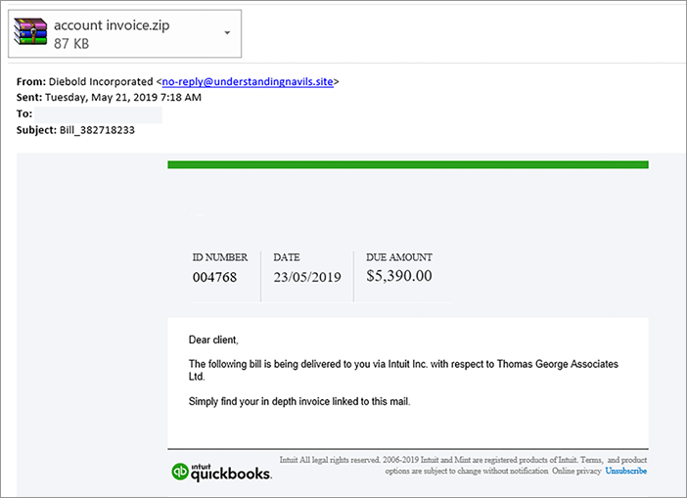
Task: Click the Dear client greeting
Action: pyautogui.click(x=213, y=340)
